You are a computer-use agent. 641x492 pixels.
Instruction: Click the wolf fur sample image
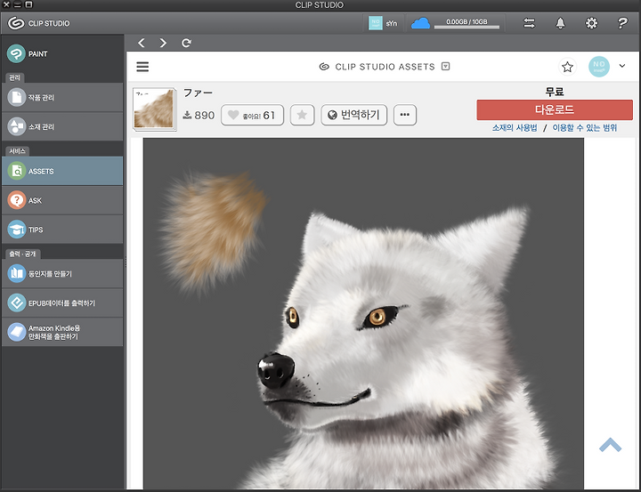(x=363, y=313)
